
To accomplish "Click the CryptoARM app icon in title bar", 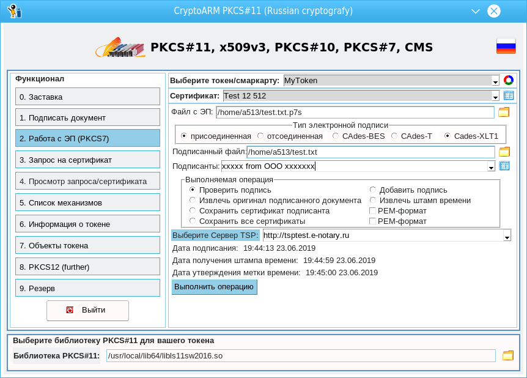I will pos(15,11).
